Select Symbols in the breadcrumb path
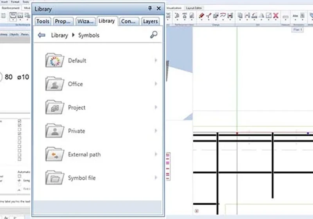Image resolution: width=313 pixels, height=219 pixels. coord(89,35)
